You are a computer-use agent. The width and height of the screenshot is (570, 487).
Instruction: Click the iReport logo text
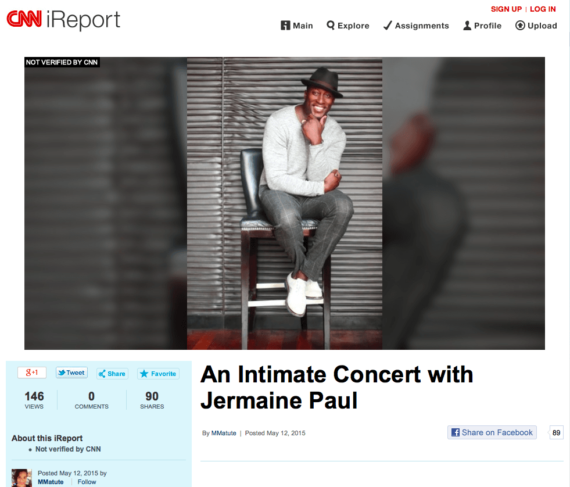point(83,20)
